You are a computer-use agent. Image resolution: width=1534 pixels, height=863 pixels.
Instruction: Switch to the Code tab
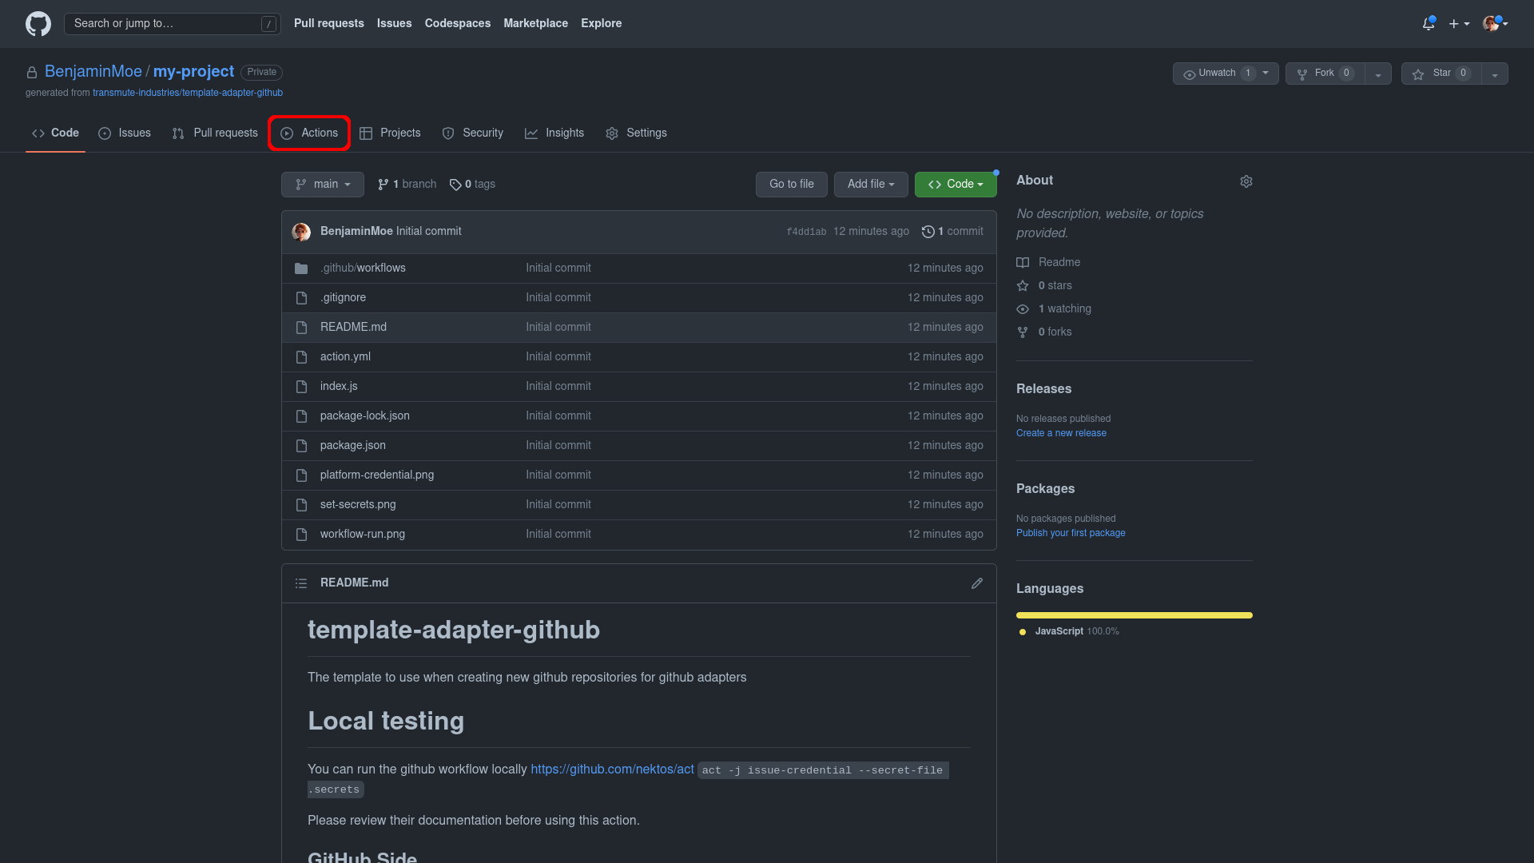[55, 133]
